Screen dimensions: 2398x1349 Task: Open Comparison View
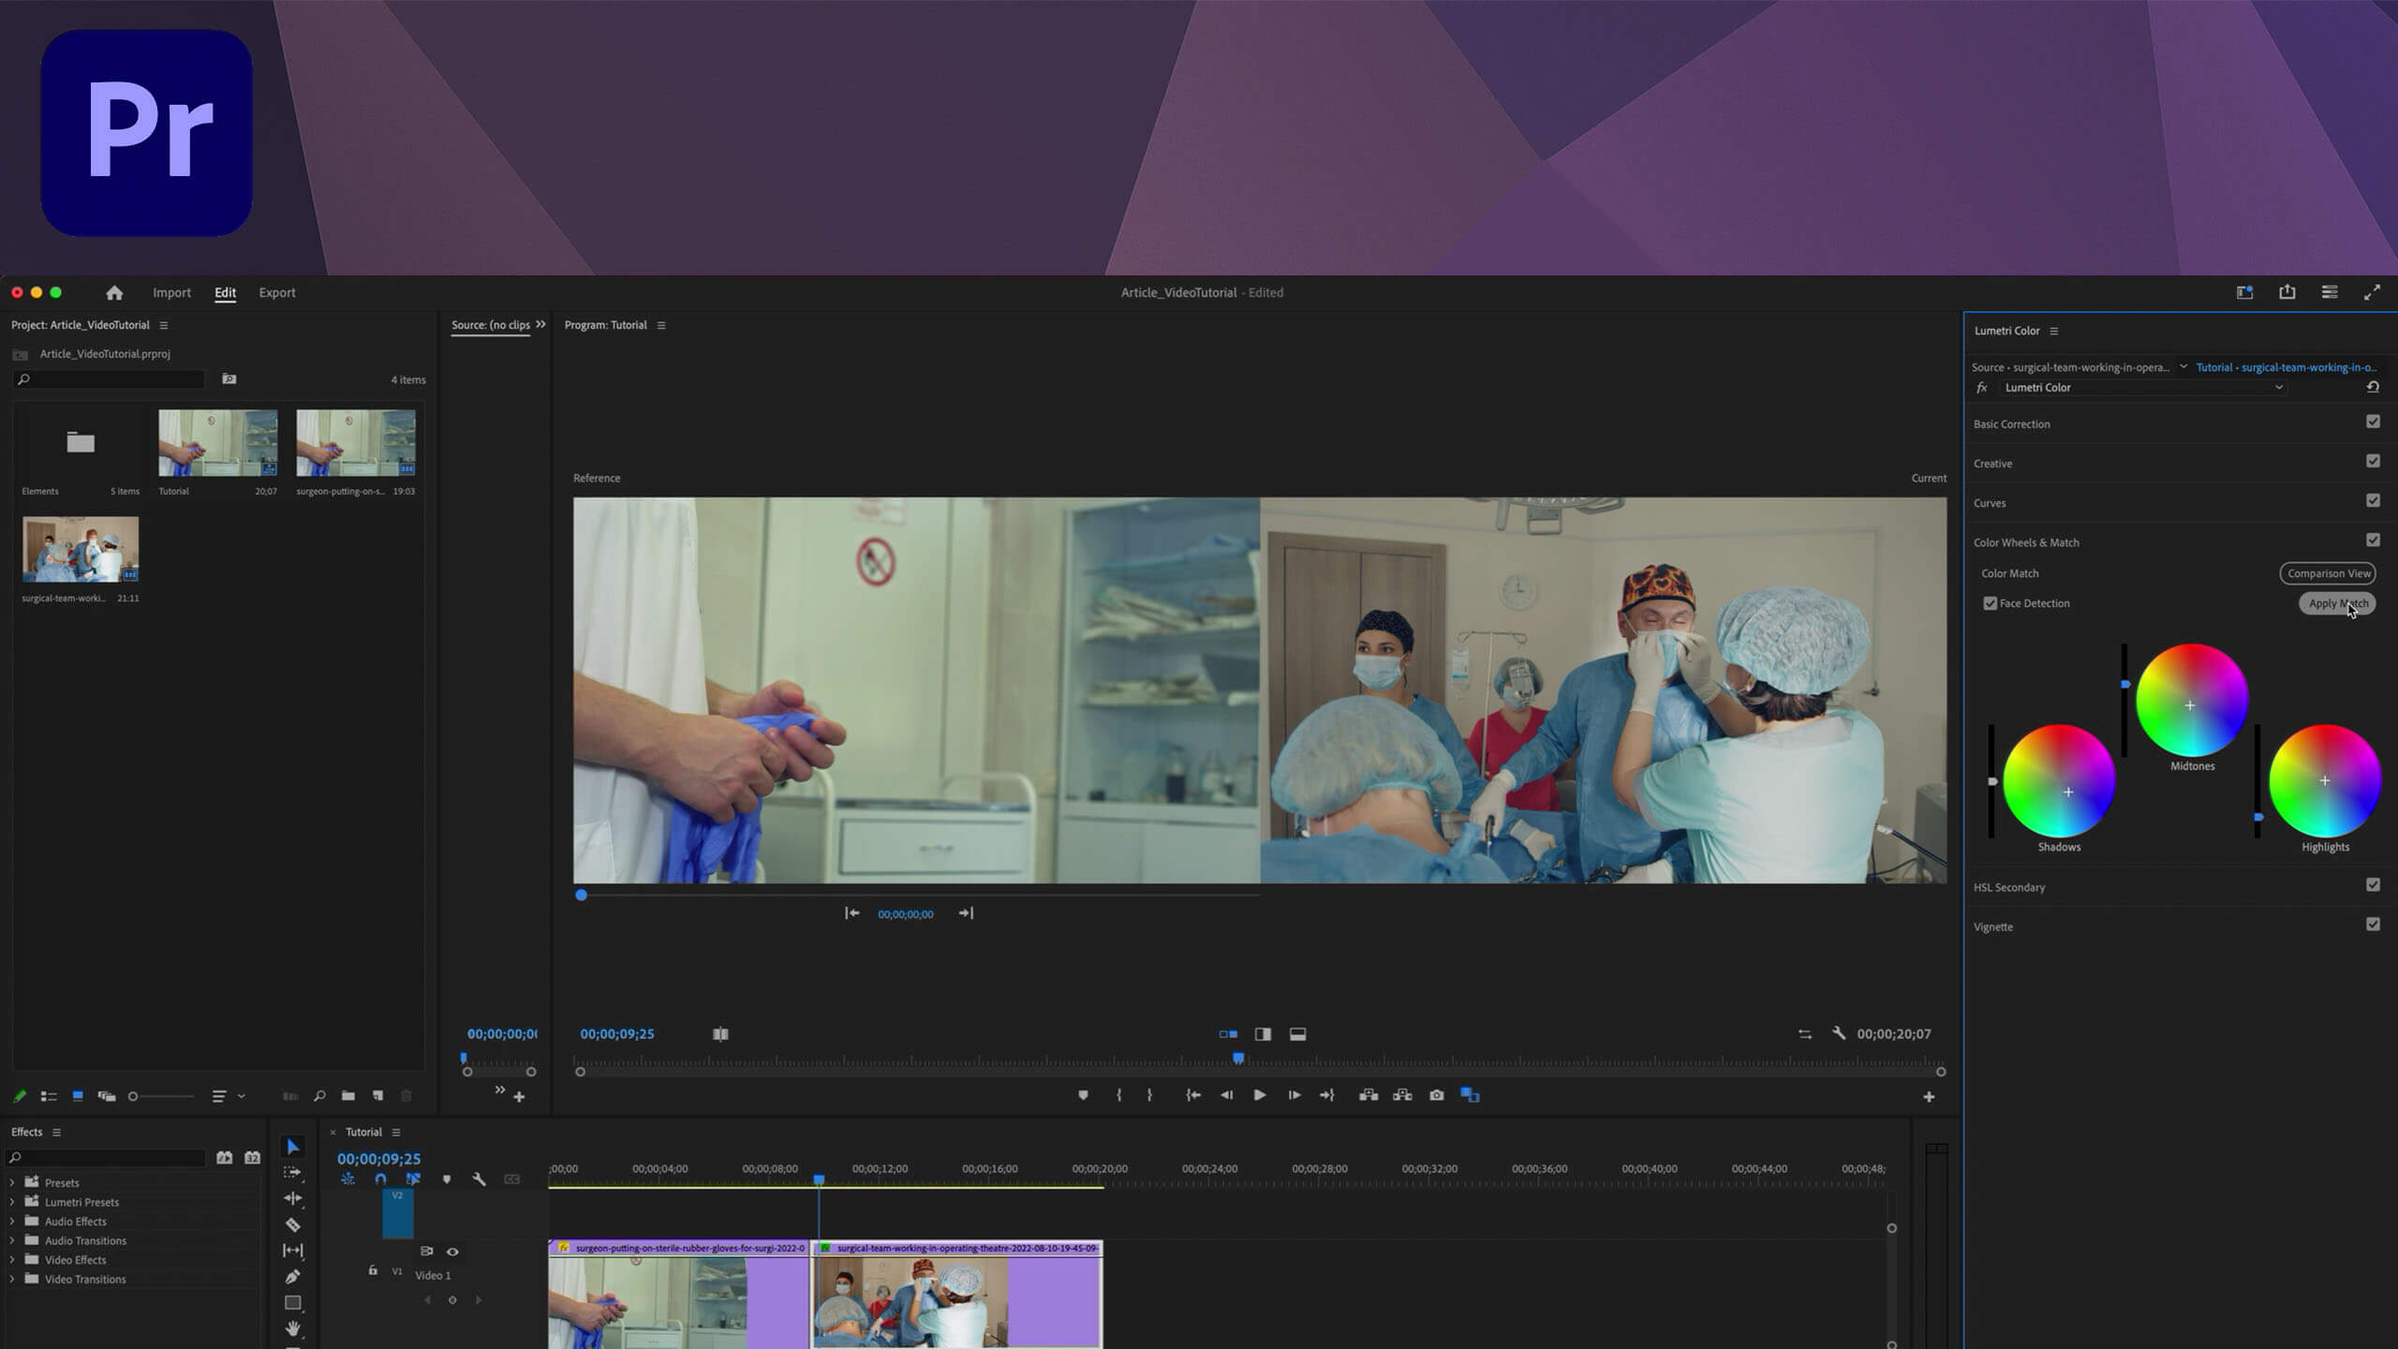point(2329,572)
